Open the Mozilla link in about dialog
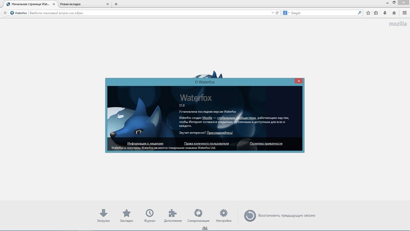This screenshot has height=231, width=410. point(207,118)
